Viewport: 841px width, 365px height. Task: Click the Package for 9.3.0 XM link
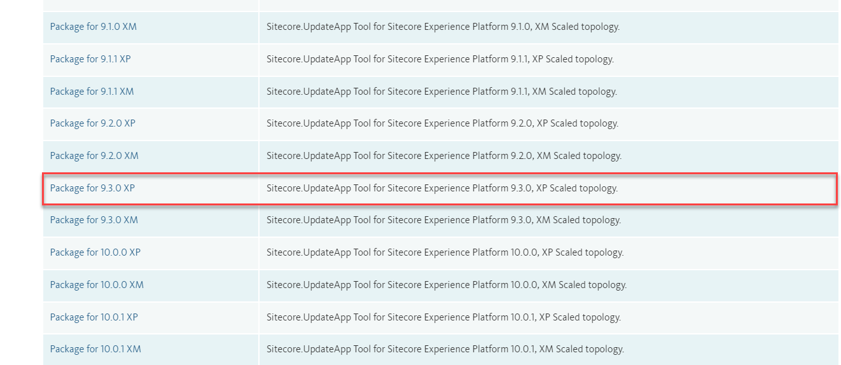click(94, 220)
